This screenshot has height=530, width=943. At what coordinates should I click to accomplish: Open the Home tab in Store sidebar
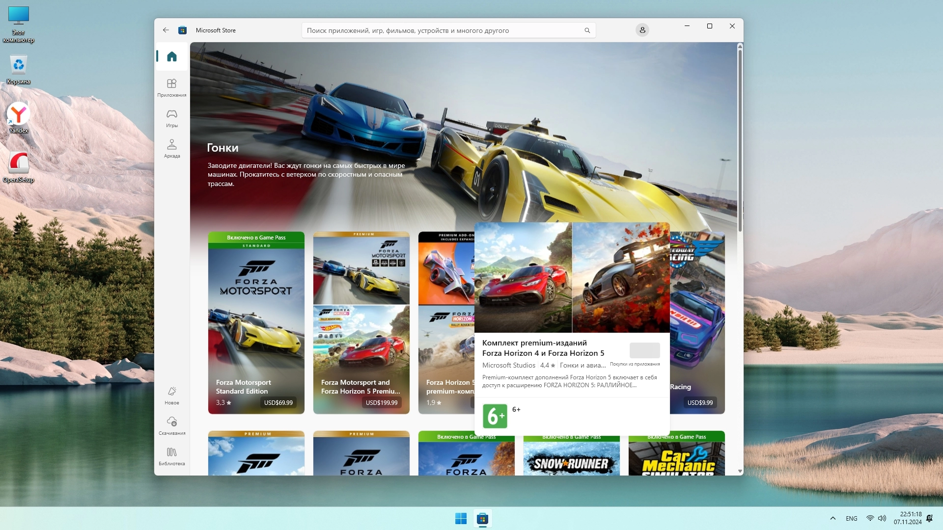point(171,57)
